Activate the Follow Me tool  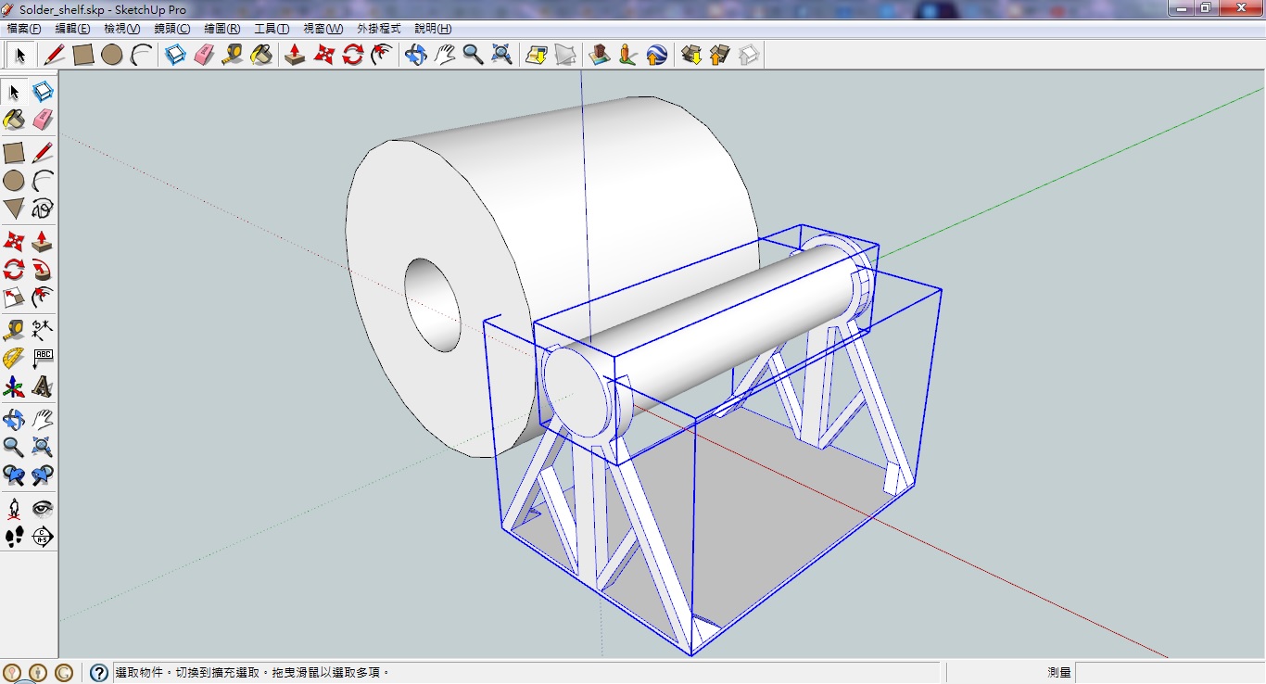pos(43,270)
